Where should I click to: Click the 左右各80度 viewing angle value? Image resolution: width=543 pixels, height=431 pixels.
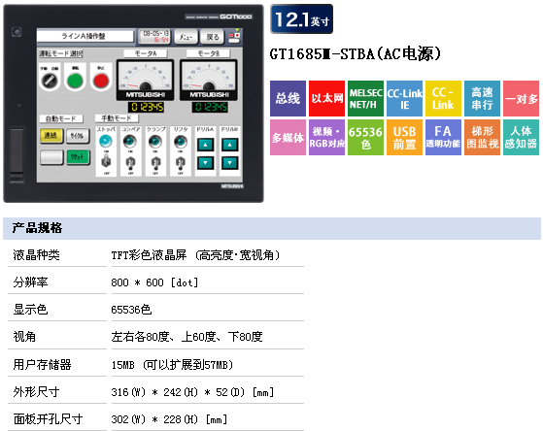pyautogui.click(x=187, y=337)
